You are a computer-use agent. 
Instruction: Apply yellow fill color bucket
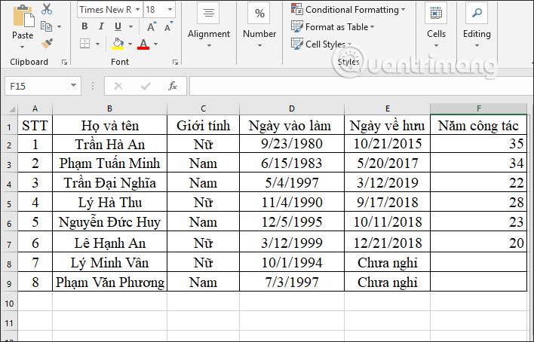tap(118, 44)
